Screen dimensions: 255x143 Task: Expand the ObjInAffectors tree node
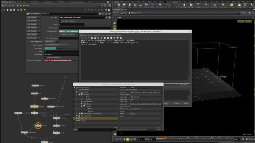[x=82, y=101]
